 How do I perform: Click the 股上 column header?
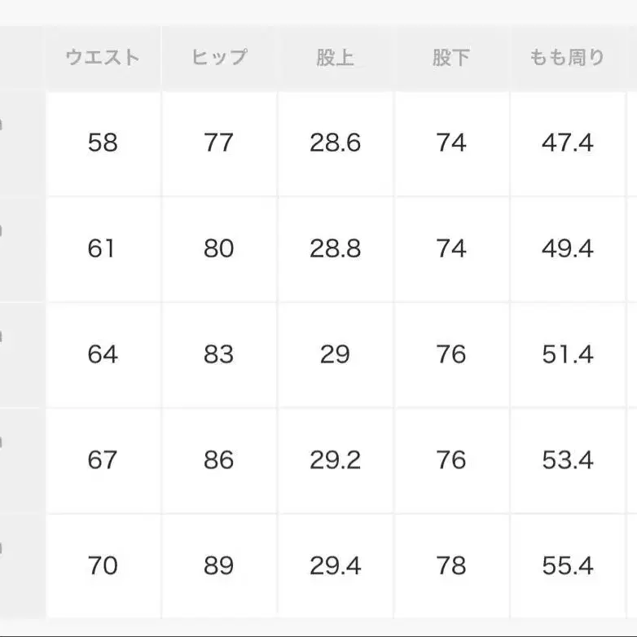(335, 58)
